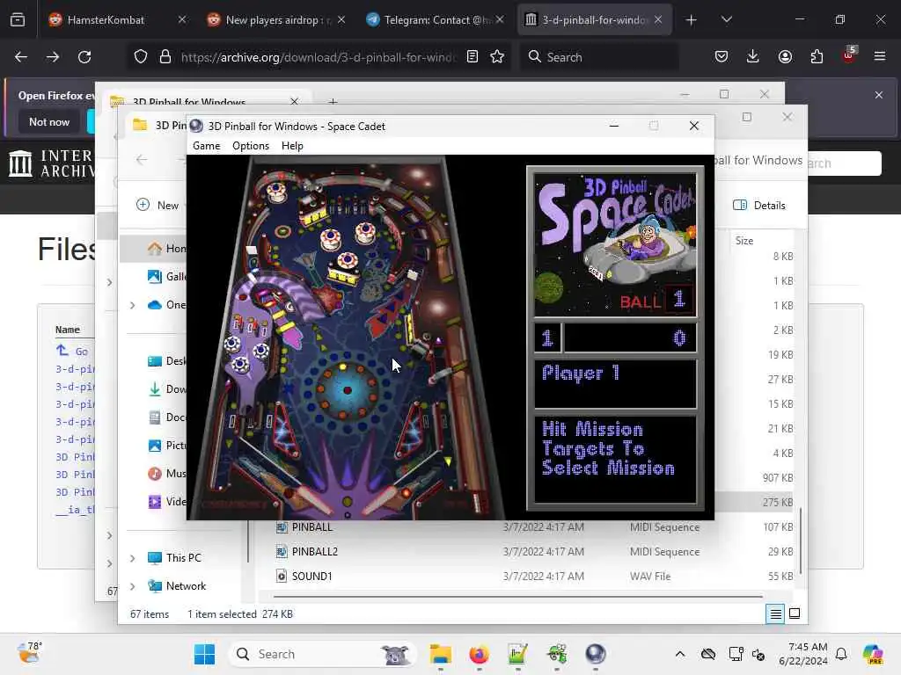
Task: Select Home in Explorer sidebar
Action: pos(166,249)
